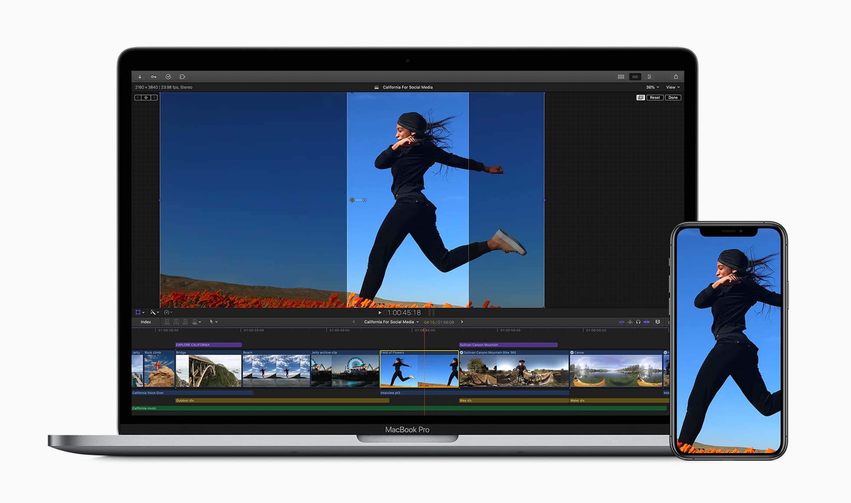Screen dimensions: 851x503
Task: Open the View dropdown in the viewer
Action: tap(672, 87)
